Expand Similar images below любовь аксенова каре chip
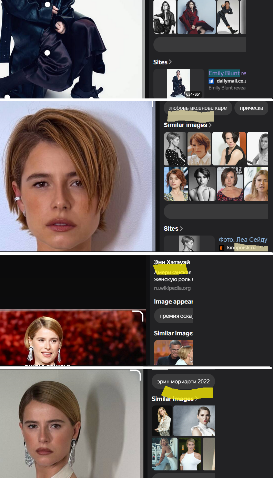Screen dimensions: 273x478 tap(210, 125)
